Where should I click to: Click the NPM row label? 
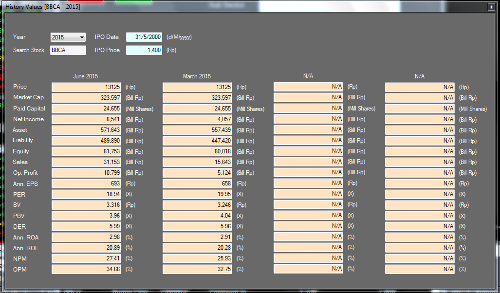(x=20, y=259)
